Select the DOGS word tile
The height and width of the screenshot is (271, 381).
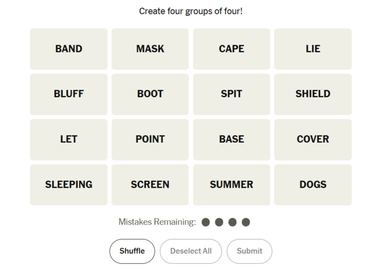click(313, 184)
